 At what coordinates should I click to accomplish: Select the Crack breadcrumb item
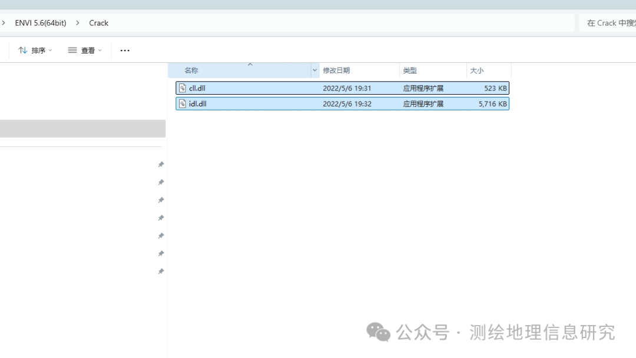point(98,22)
